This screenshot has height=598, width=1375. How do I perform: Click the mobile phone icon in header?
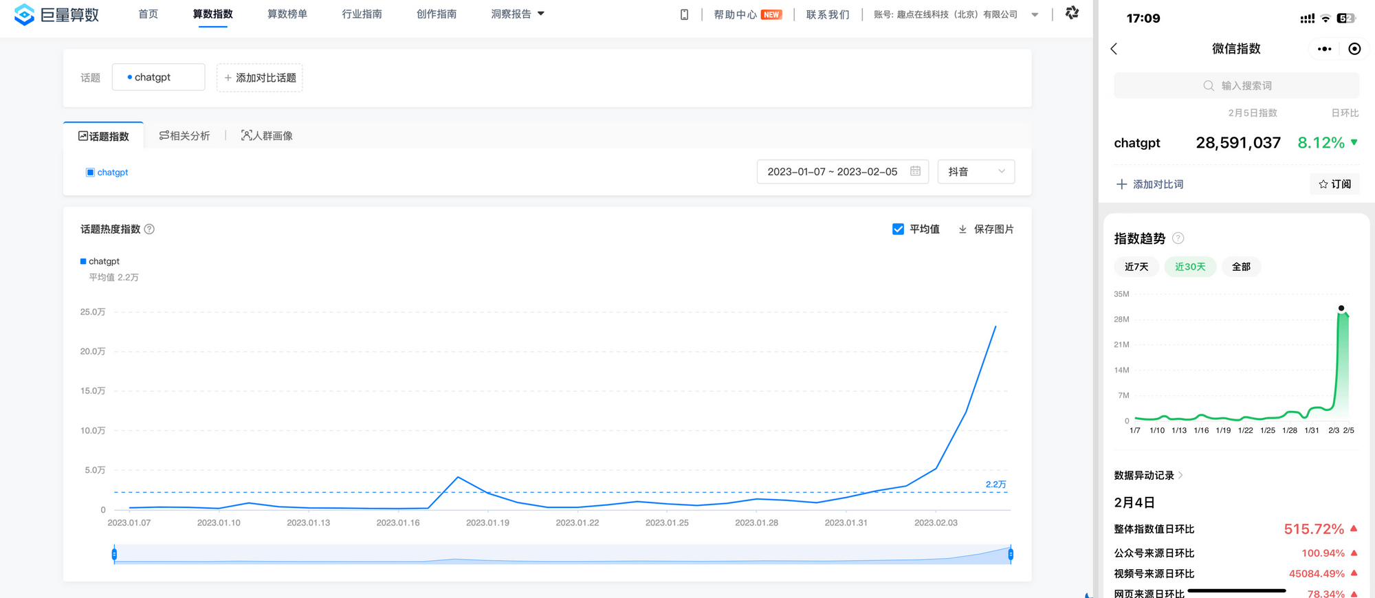[x=684, y=14]
